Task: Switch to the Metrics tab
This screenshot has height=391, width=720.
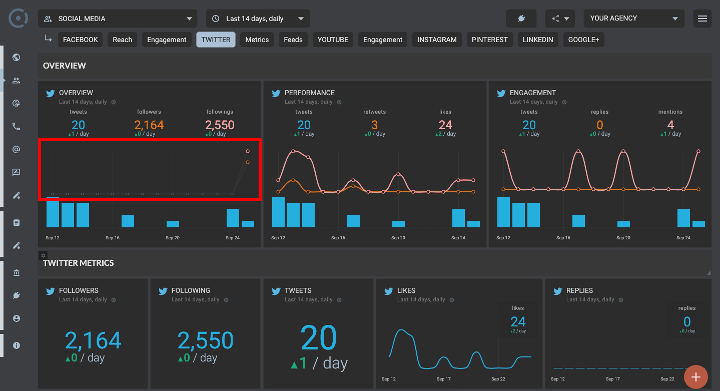Action: click(x=257, y=40)
